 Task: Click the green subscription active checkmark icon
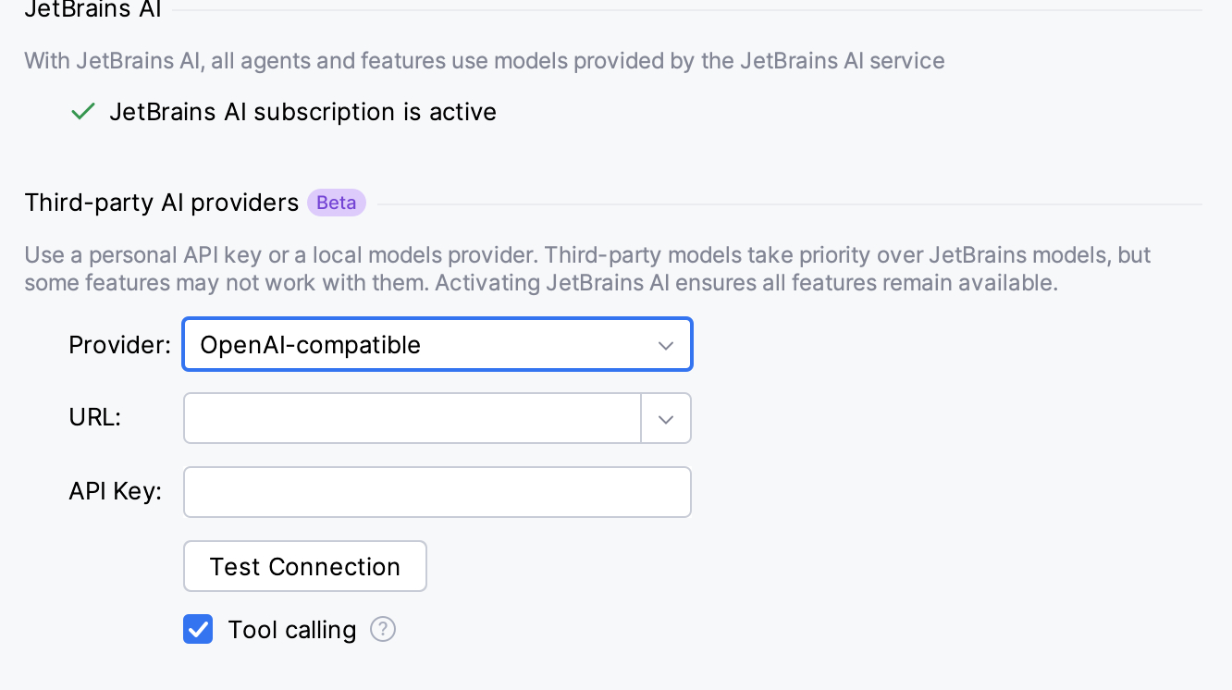click(83, 112)
